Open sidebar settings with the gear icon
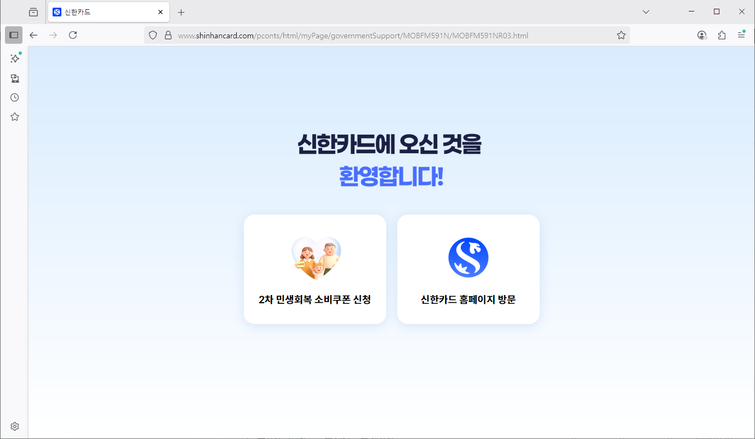Image resolution: width=755 pixels, height=439 pixels. pyautogui.click(x=14, y=426)
